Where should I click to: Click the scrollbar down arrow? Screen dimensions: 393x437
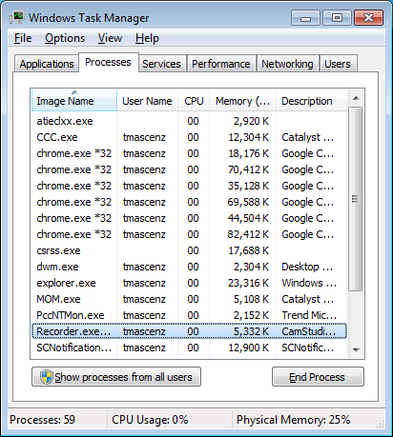pos(356,350)
